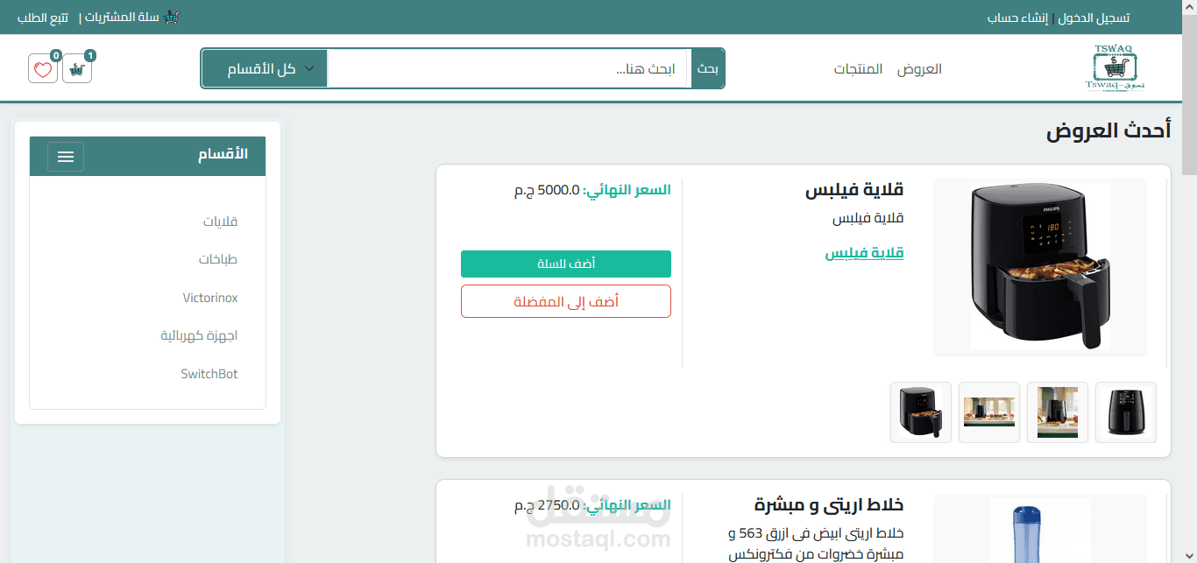This screenshot has height=563, width=1197.
Task: Click the أحدث العروض heading
Action: [x=1108, y=131]
